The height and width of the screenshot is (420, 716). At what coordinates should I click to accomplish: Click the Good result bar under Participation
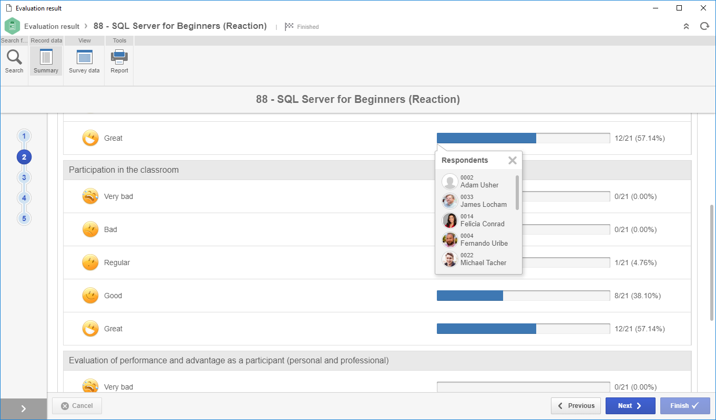click(523, 296)
